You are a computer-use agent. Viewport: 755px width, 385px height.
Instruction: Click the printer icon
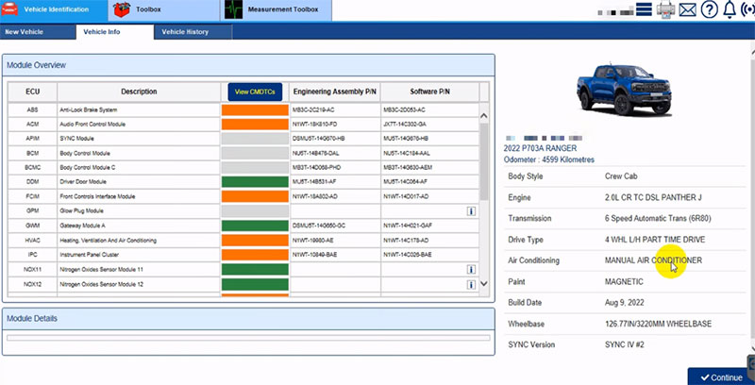pos(666,9)
